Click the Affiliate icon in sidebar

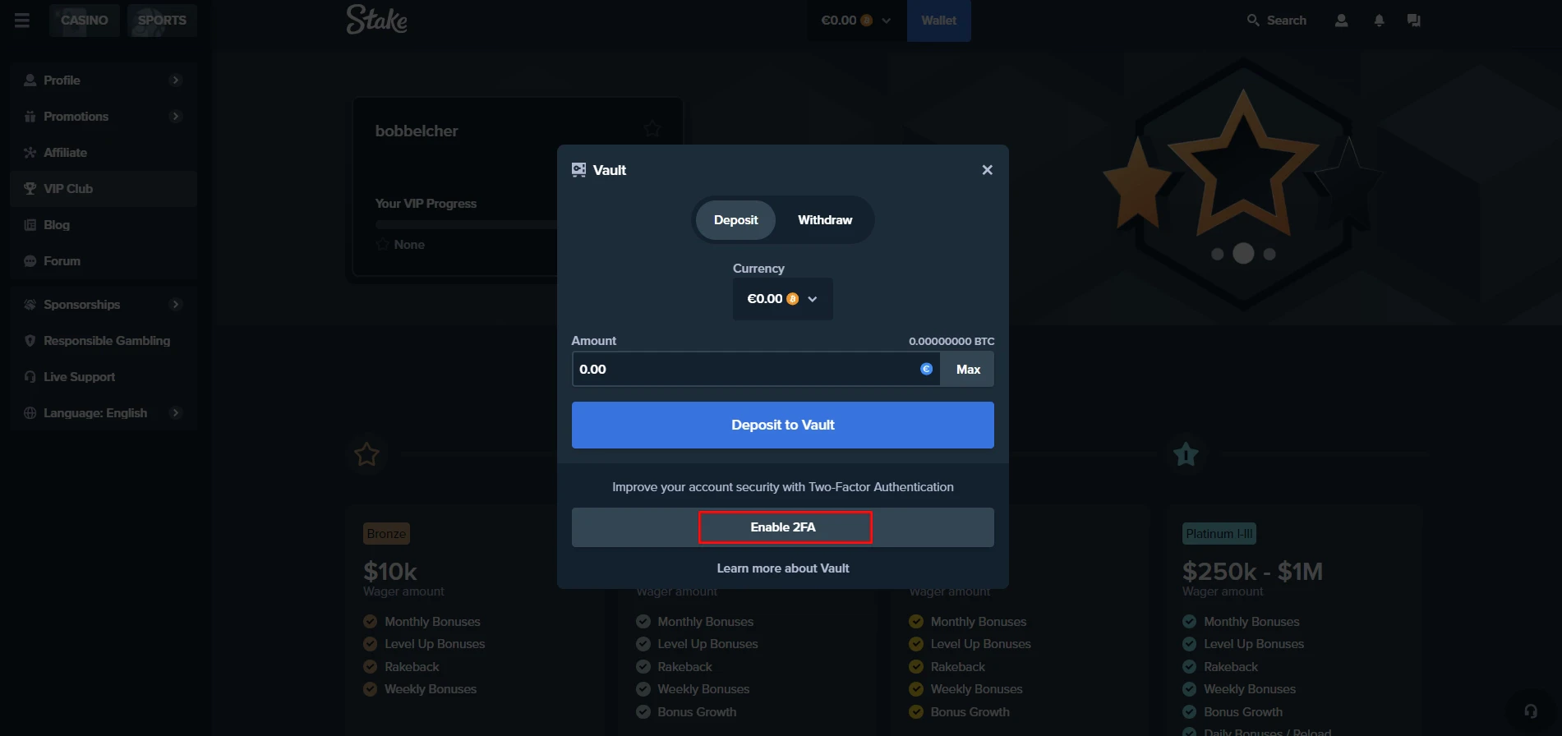[x=30, y=152]
